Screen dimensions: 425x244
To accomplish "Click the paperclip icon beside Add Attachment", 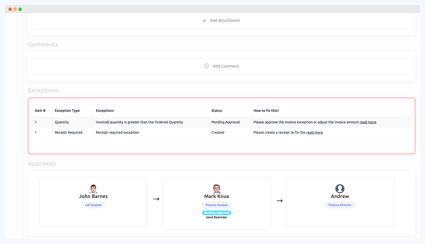I will 204,21.
